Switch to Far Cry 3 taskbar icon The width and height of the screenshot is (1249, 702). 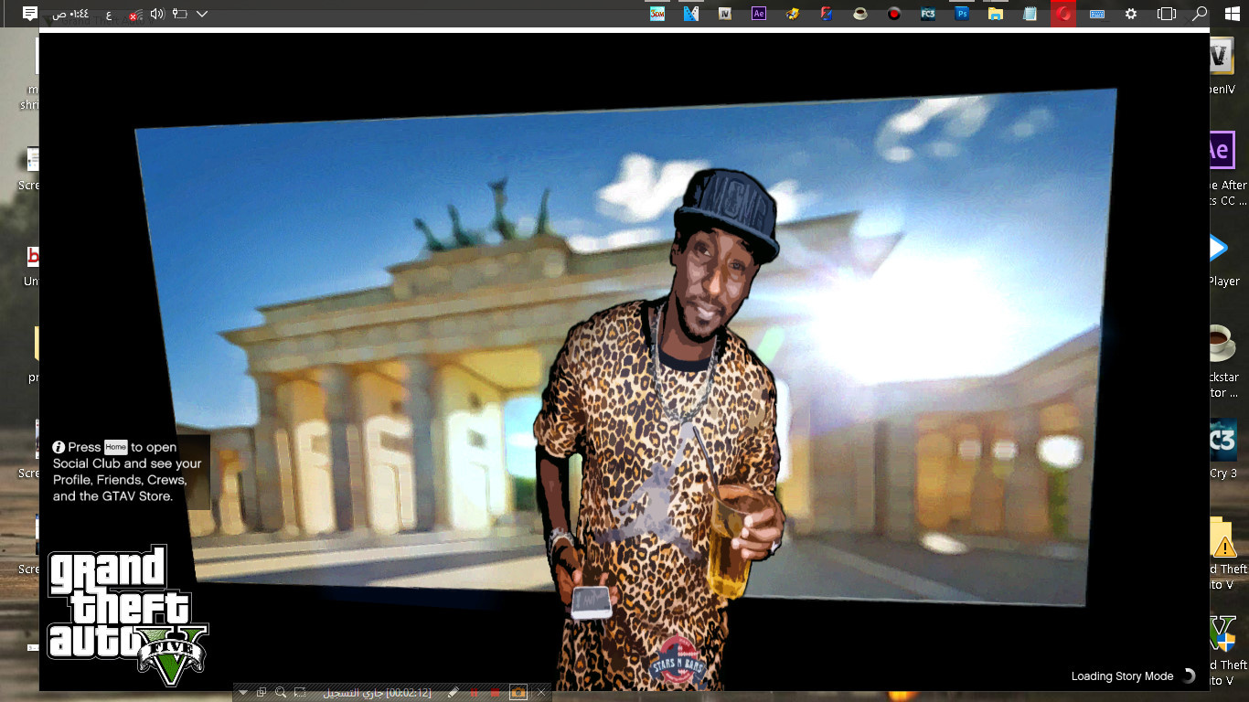[x=928, y=14]
